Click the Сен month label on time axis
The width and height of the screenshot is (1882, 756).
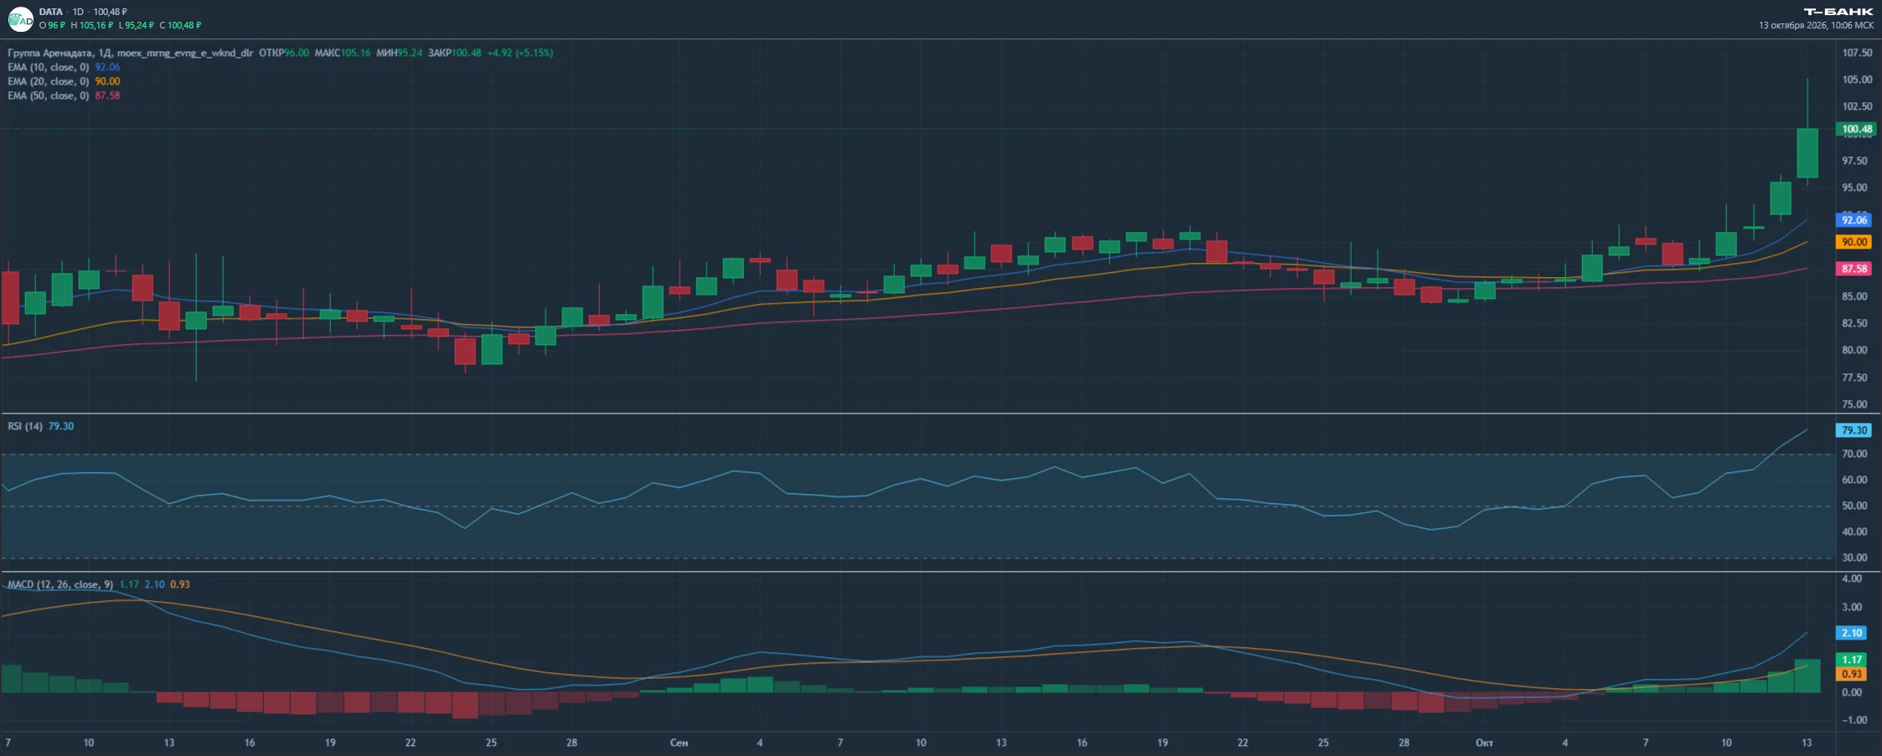click(679, 743)
